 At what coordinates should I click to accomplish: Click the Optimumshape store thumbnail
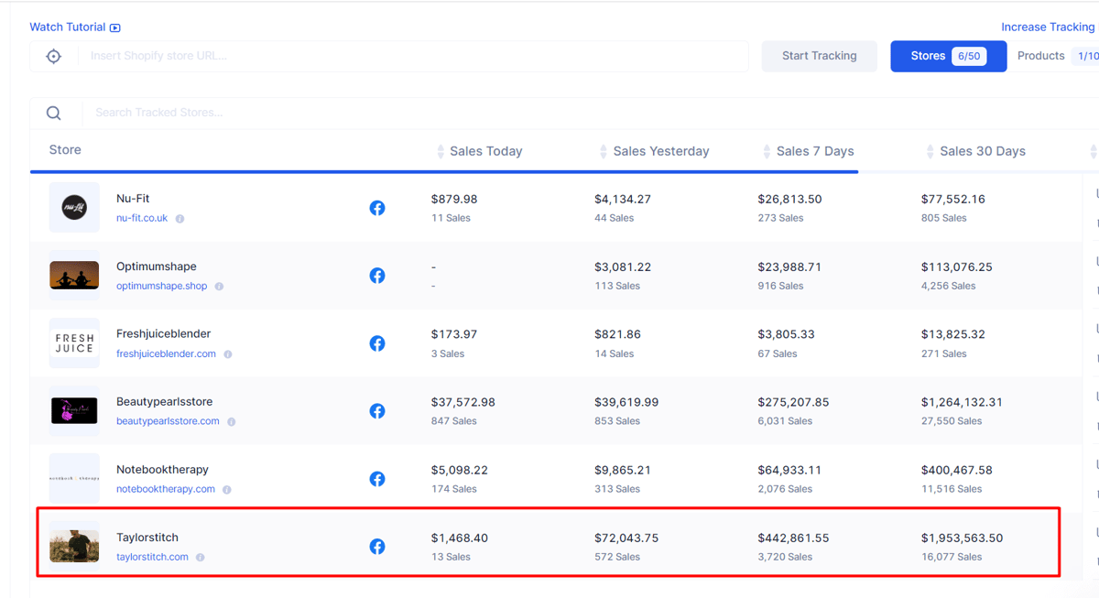coord(74,276)
